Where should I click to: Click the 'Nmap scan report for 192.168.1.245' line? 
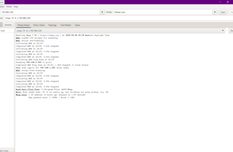point(42,68)
